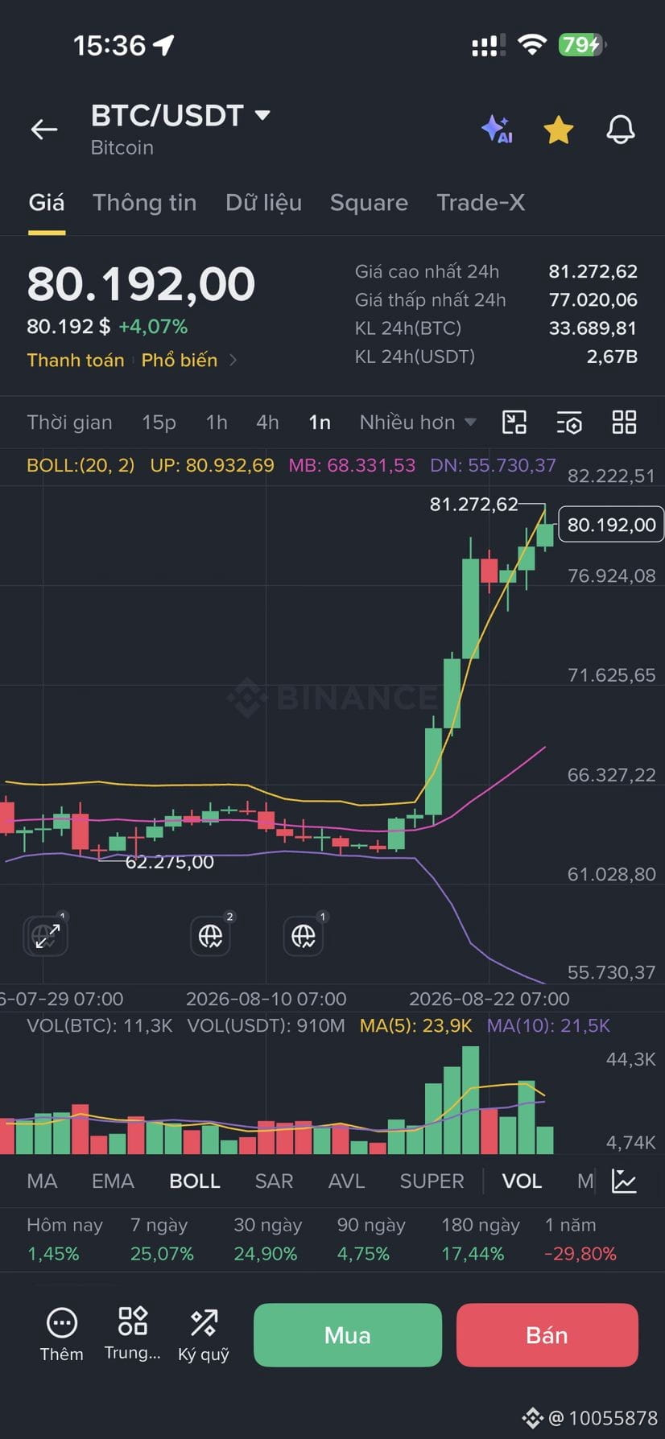Tap the Giá cao nhất 24h value 81.272,62
Viewport: 665px width, 1439px height.
tap(593, 271)
